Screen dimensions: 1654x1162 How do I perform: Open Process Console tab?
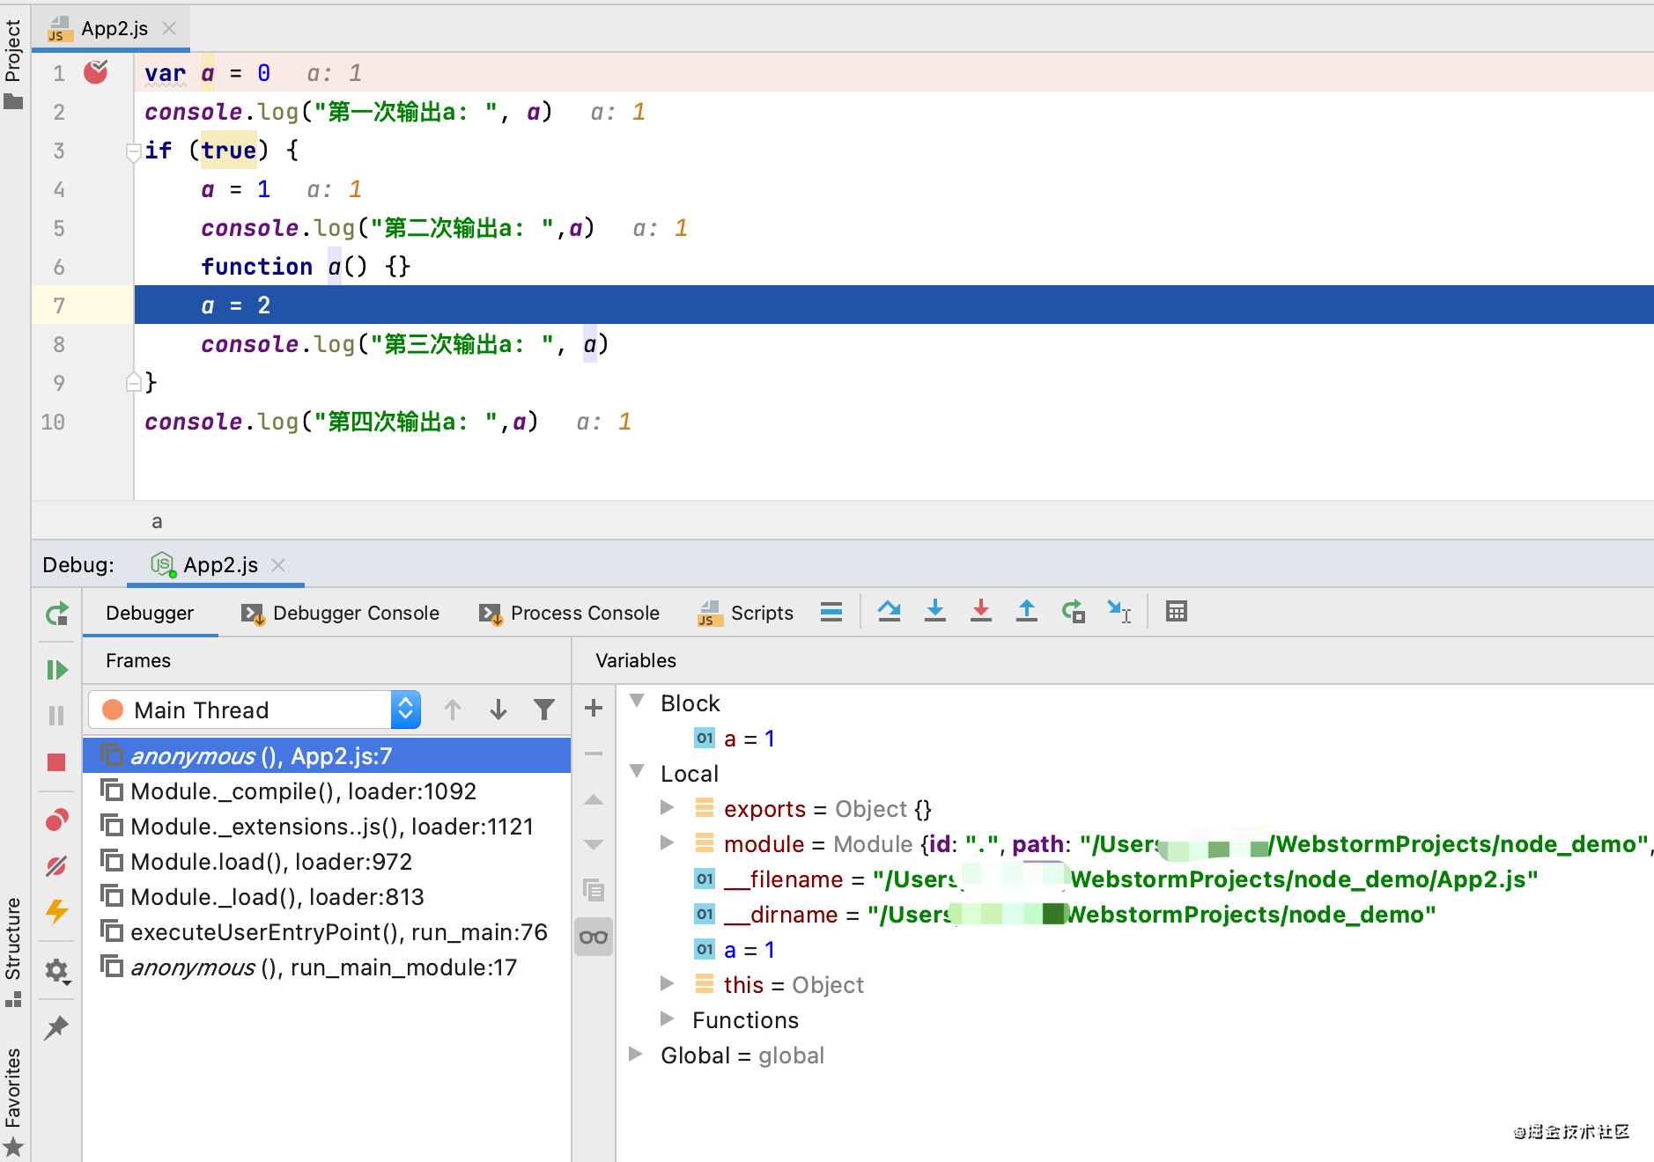(x=569, y=613)
